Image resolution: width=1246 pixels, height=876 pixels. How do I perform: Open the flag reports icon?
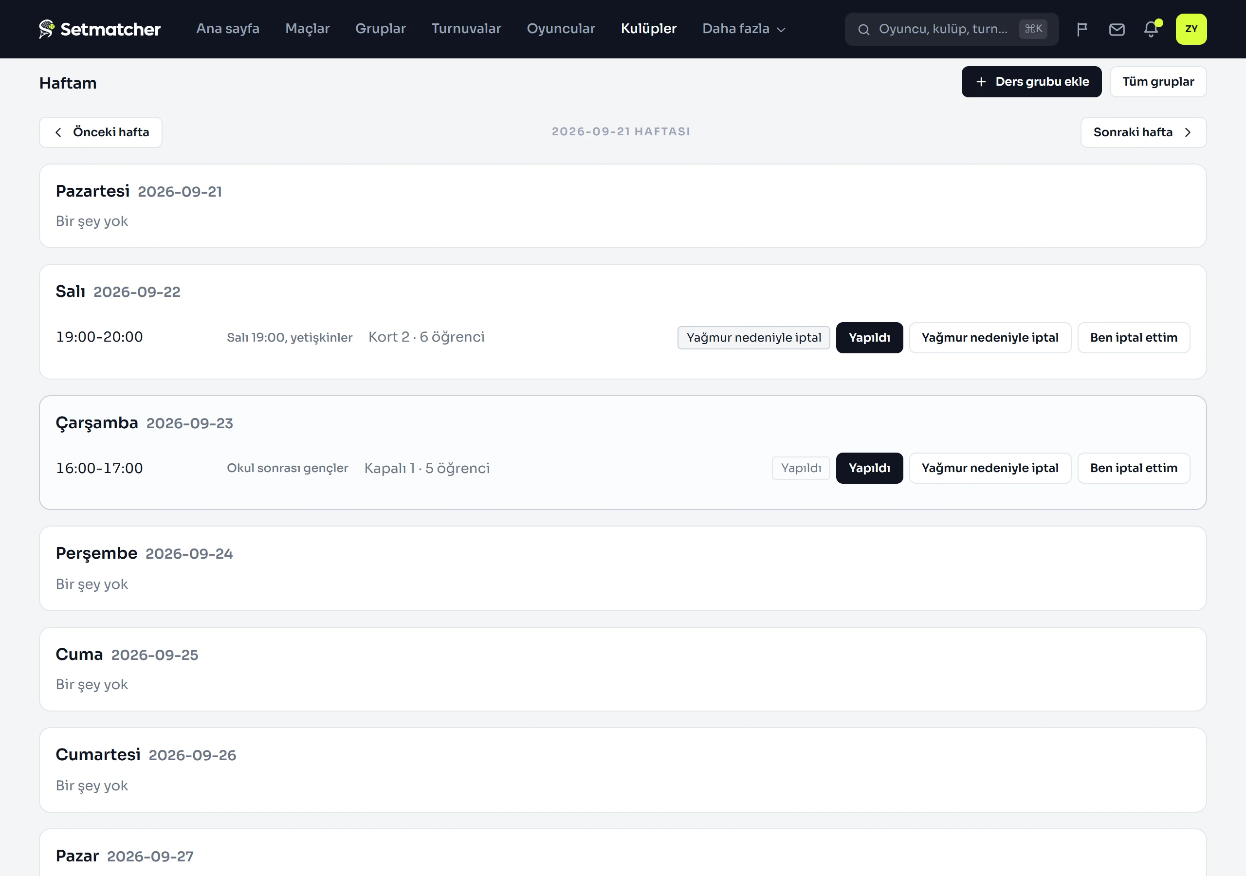[x=1081, y=29]
